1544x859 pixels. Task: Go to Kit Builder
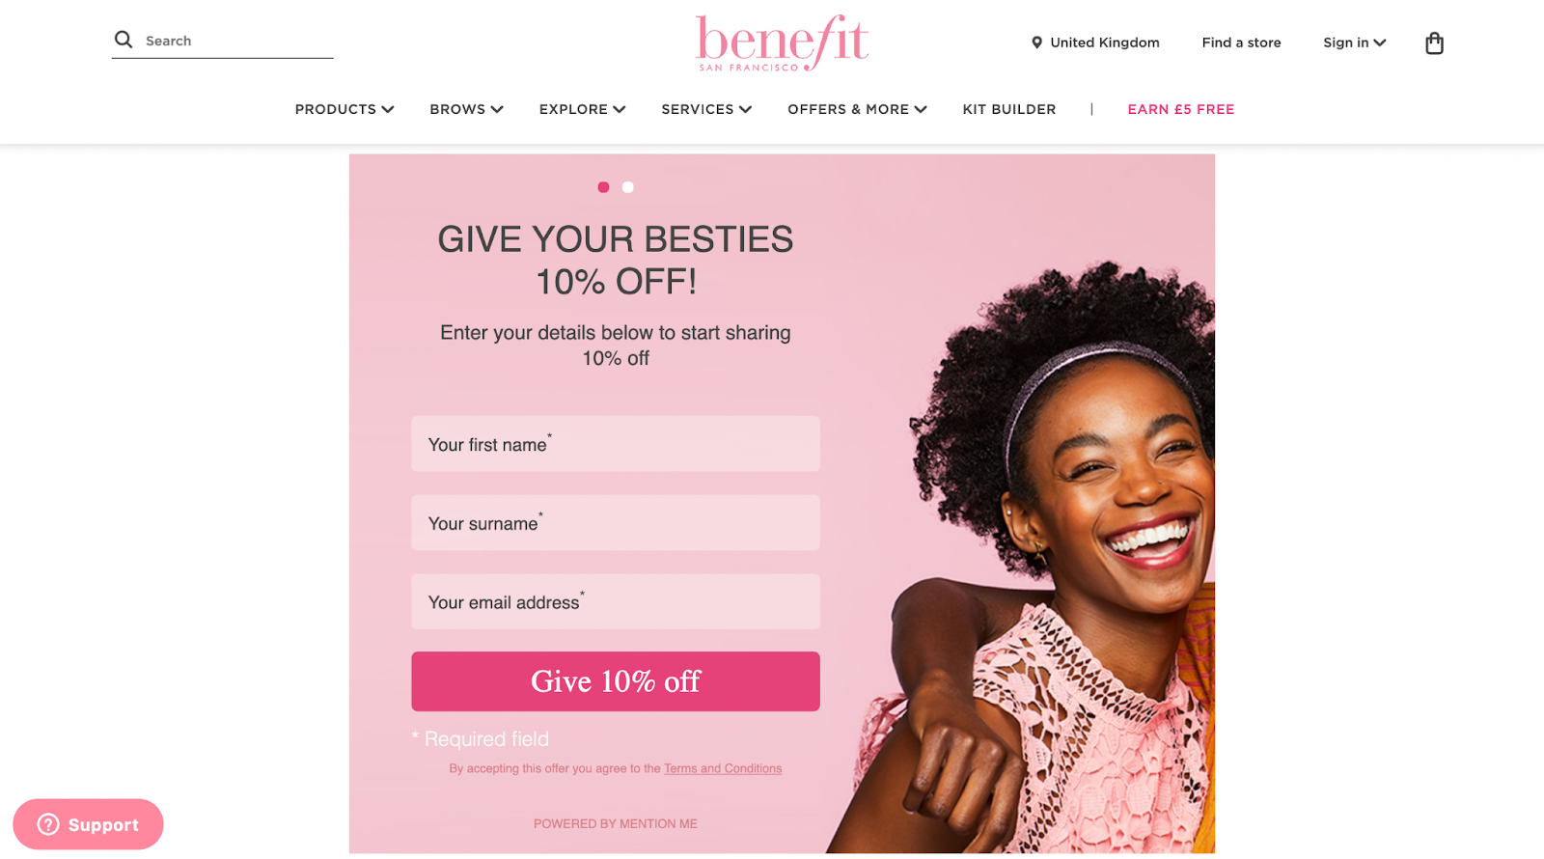[x=1008, y=109]
